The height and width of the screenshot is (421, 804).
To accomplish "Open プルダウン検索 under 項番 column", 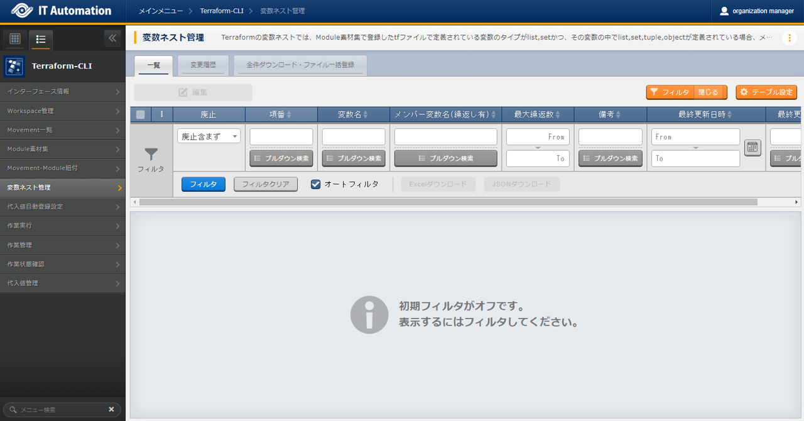I will coord(281,158).
